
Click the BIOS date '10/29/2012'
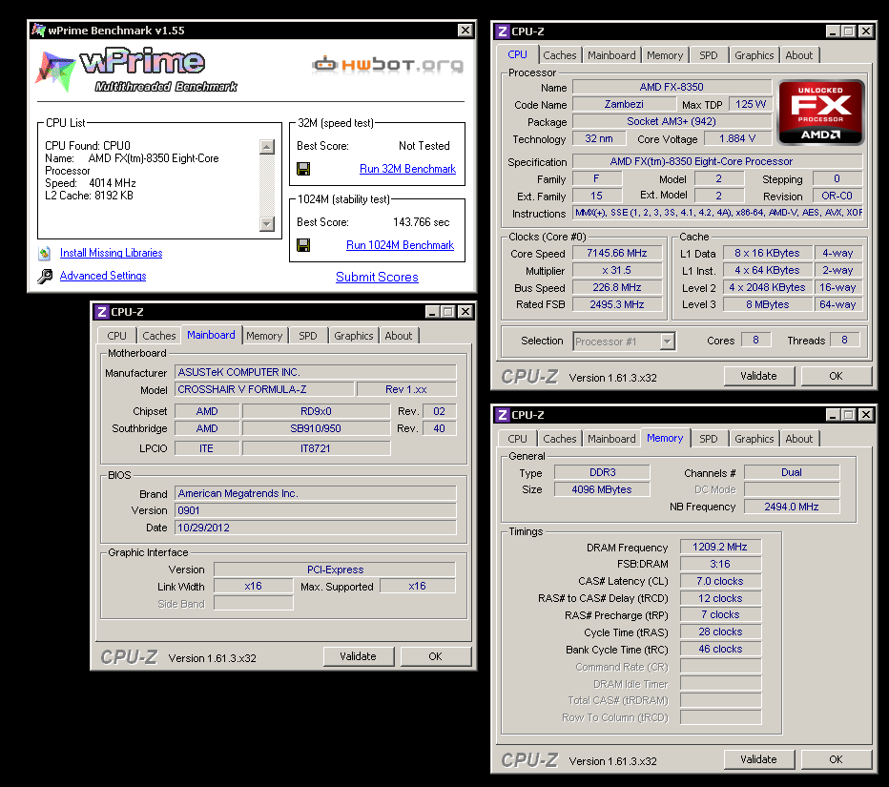click(315, 528)
